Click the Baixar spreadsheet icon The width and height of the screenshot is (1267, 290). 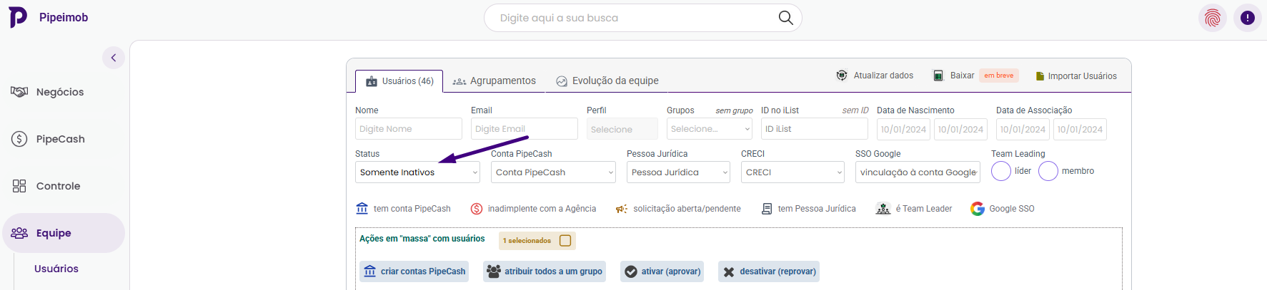tap(938, 76)
